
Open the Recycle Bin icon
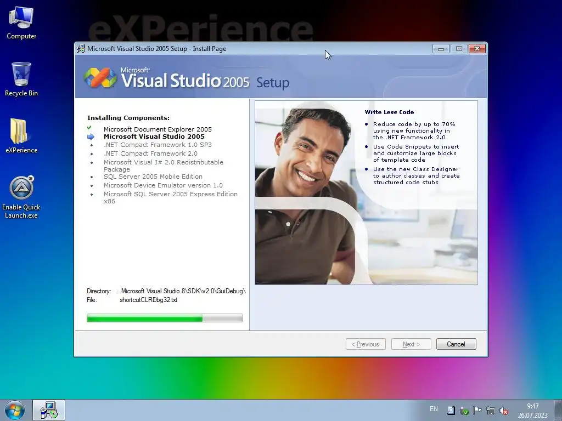[x=21, y=79]
